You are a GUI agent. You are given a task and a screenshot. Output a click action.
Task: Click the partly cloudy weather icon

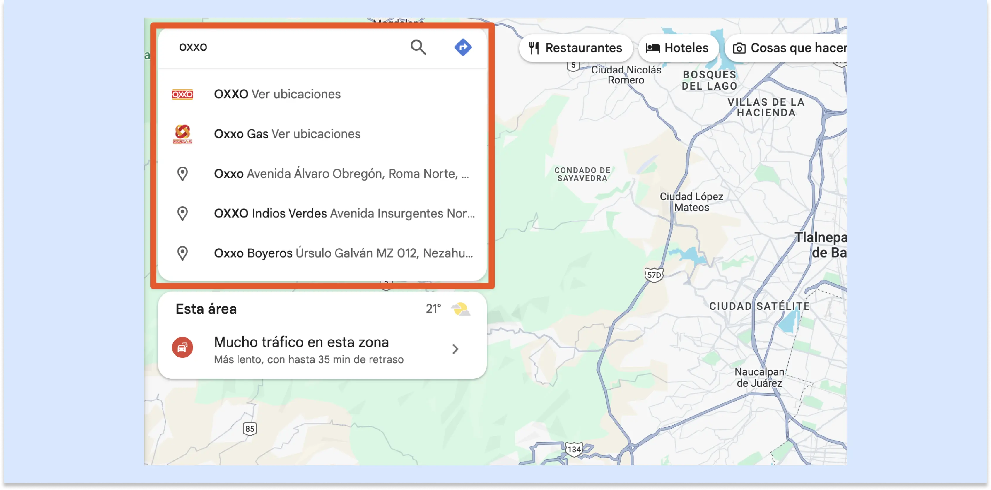460,309
